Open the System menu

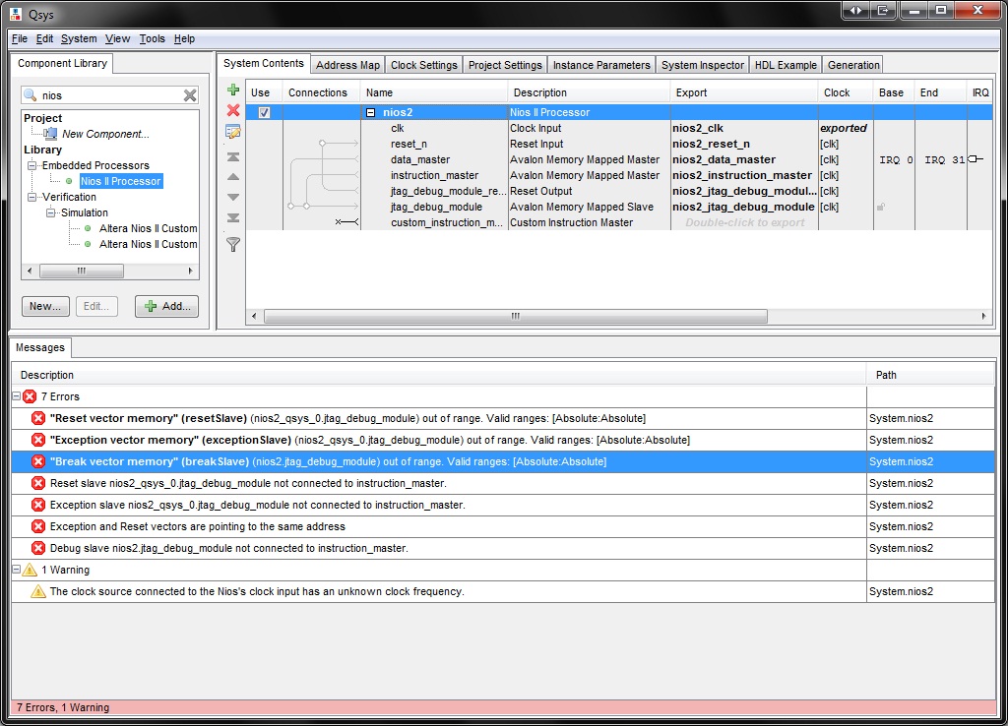pyautogui.click(x=79, y=38)
